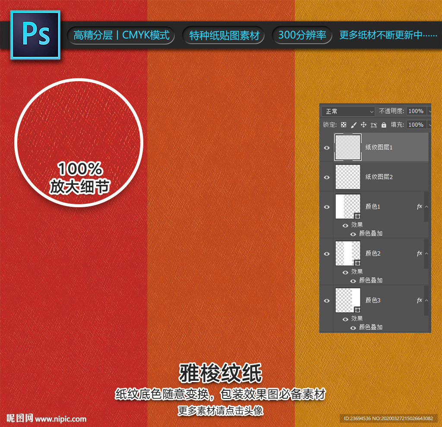This screenshot has width=442, height=427.
Task: Click 颜色叠加 effect label under 颜色3
Action: pyautogui.click(x=371, y=327)
